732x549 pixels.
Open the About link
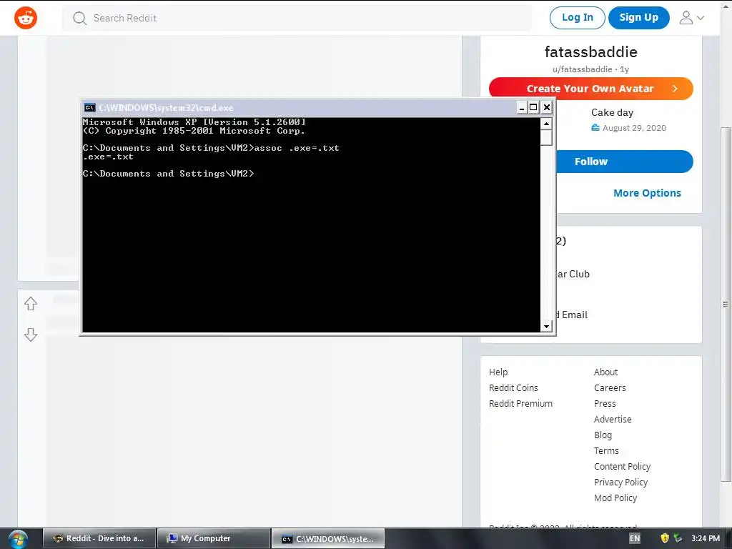coord(605,372)
